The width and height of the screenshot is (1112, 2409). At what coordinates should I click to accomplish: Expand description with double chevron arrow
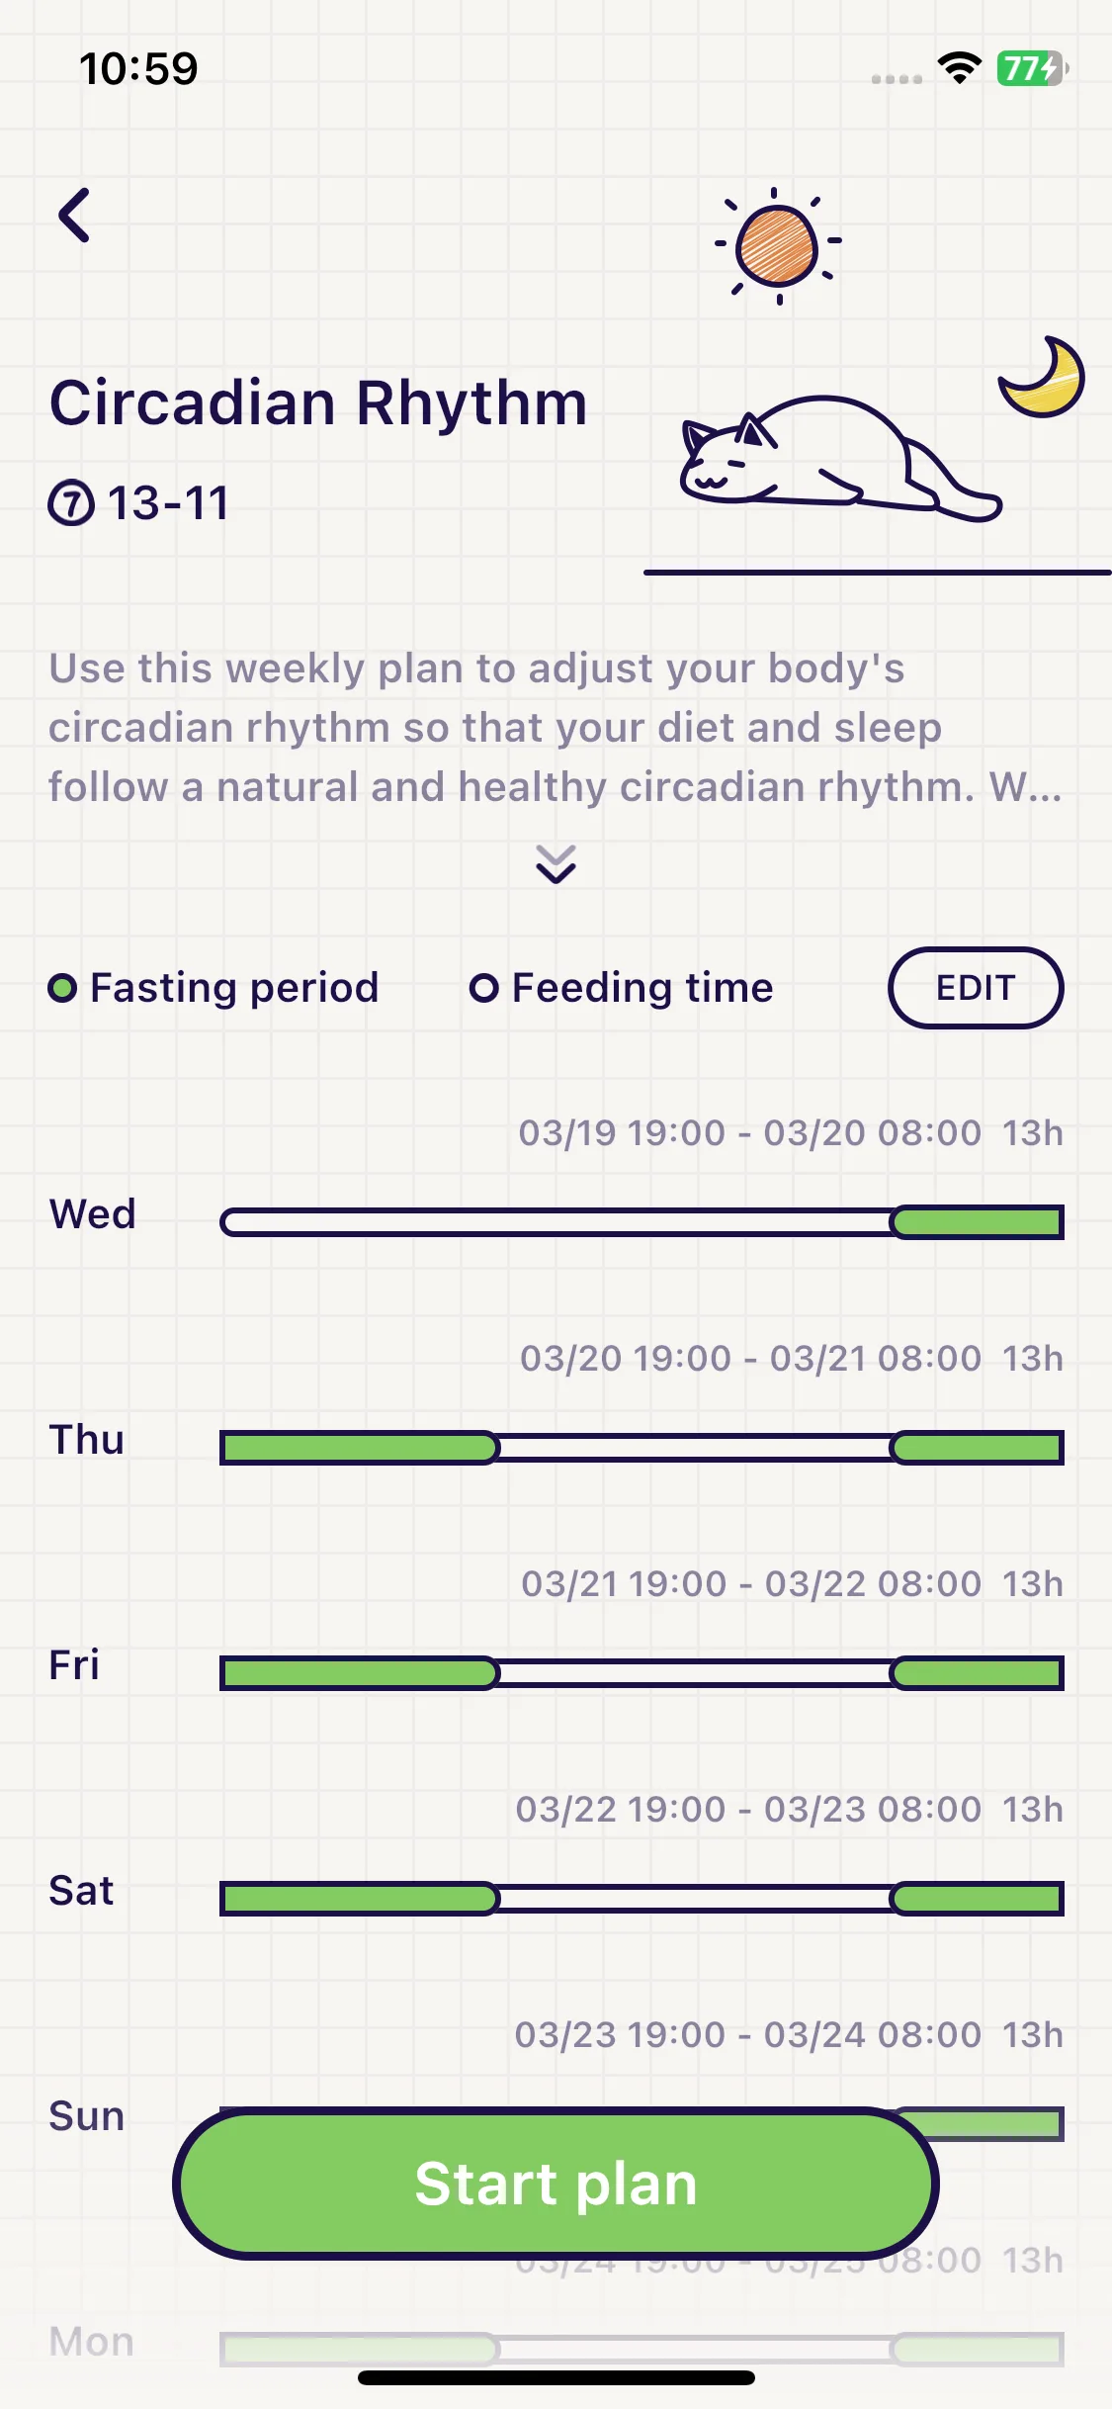point(556,864)
